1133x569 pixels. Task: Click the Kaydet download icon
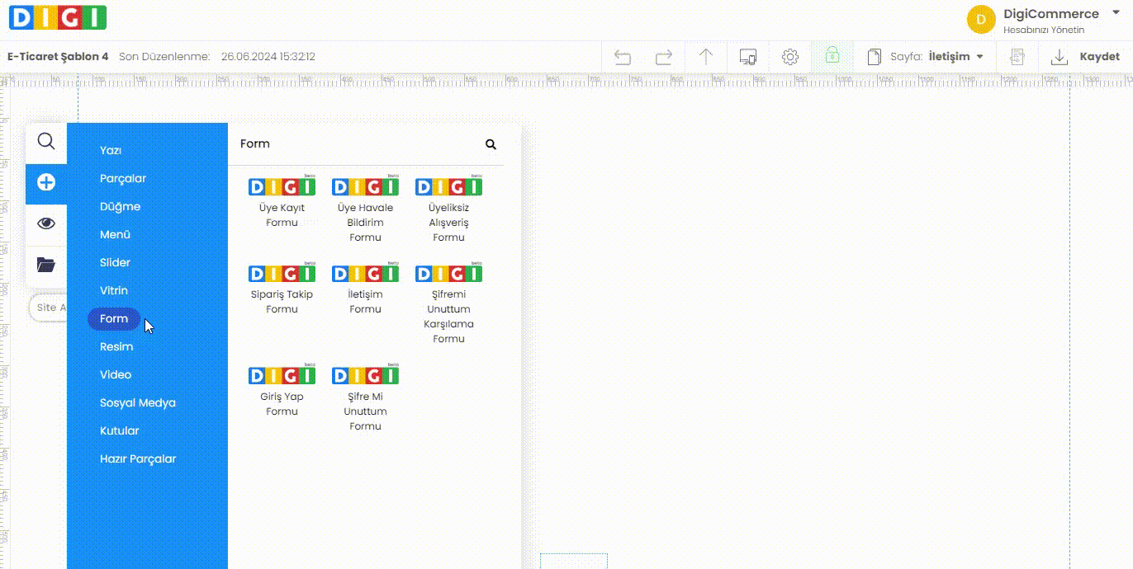point(1059,57)
